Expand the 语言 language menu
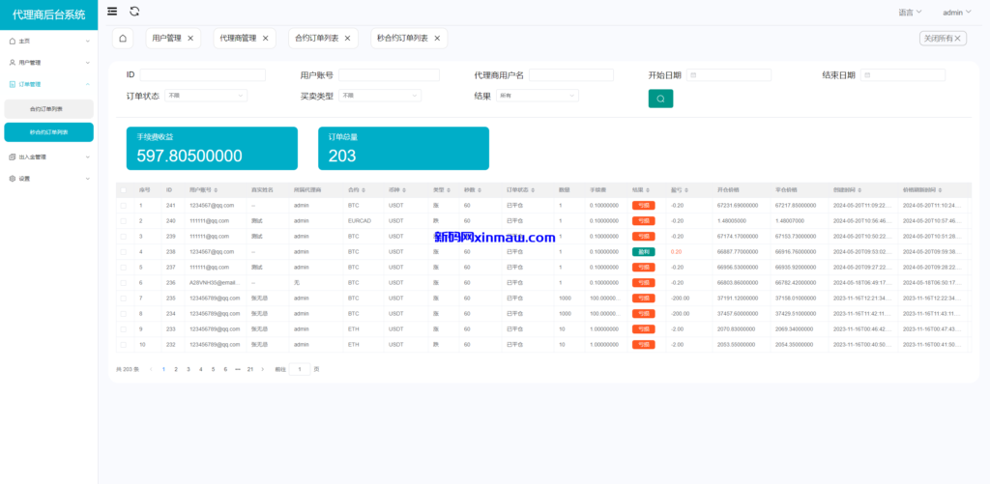 pos(909,13)
